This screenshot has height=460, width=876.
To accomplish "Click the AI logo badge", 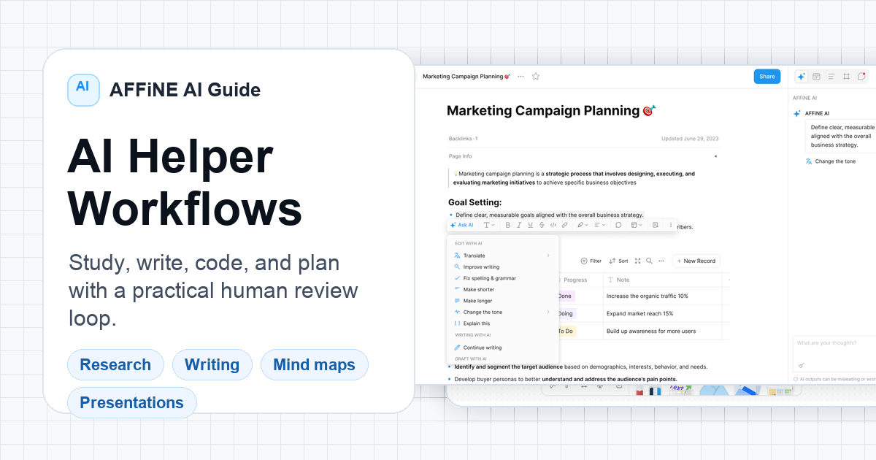I will (83, 90).
